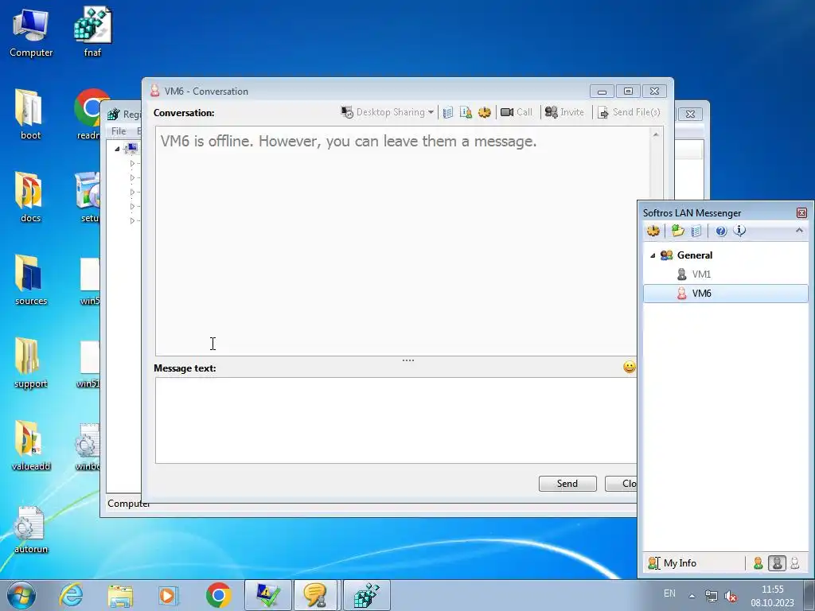Viewport: 815px width, 611px height.
Task: Open fnaf registry file on desktop
Action: [x=92, y=32]
